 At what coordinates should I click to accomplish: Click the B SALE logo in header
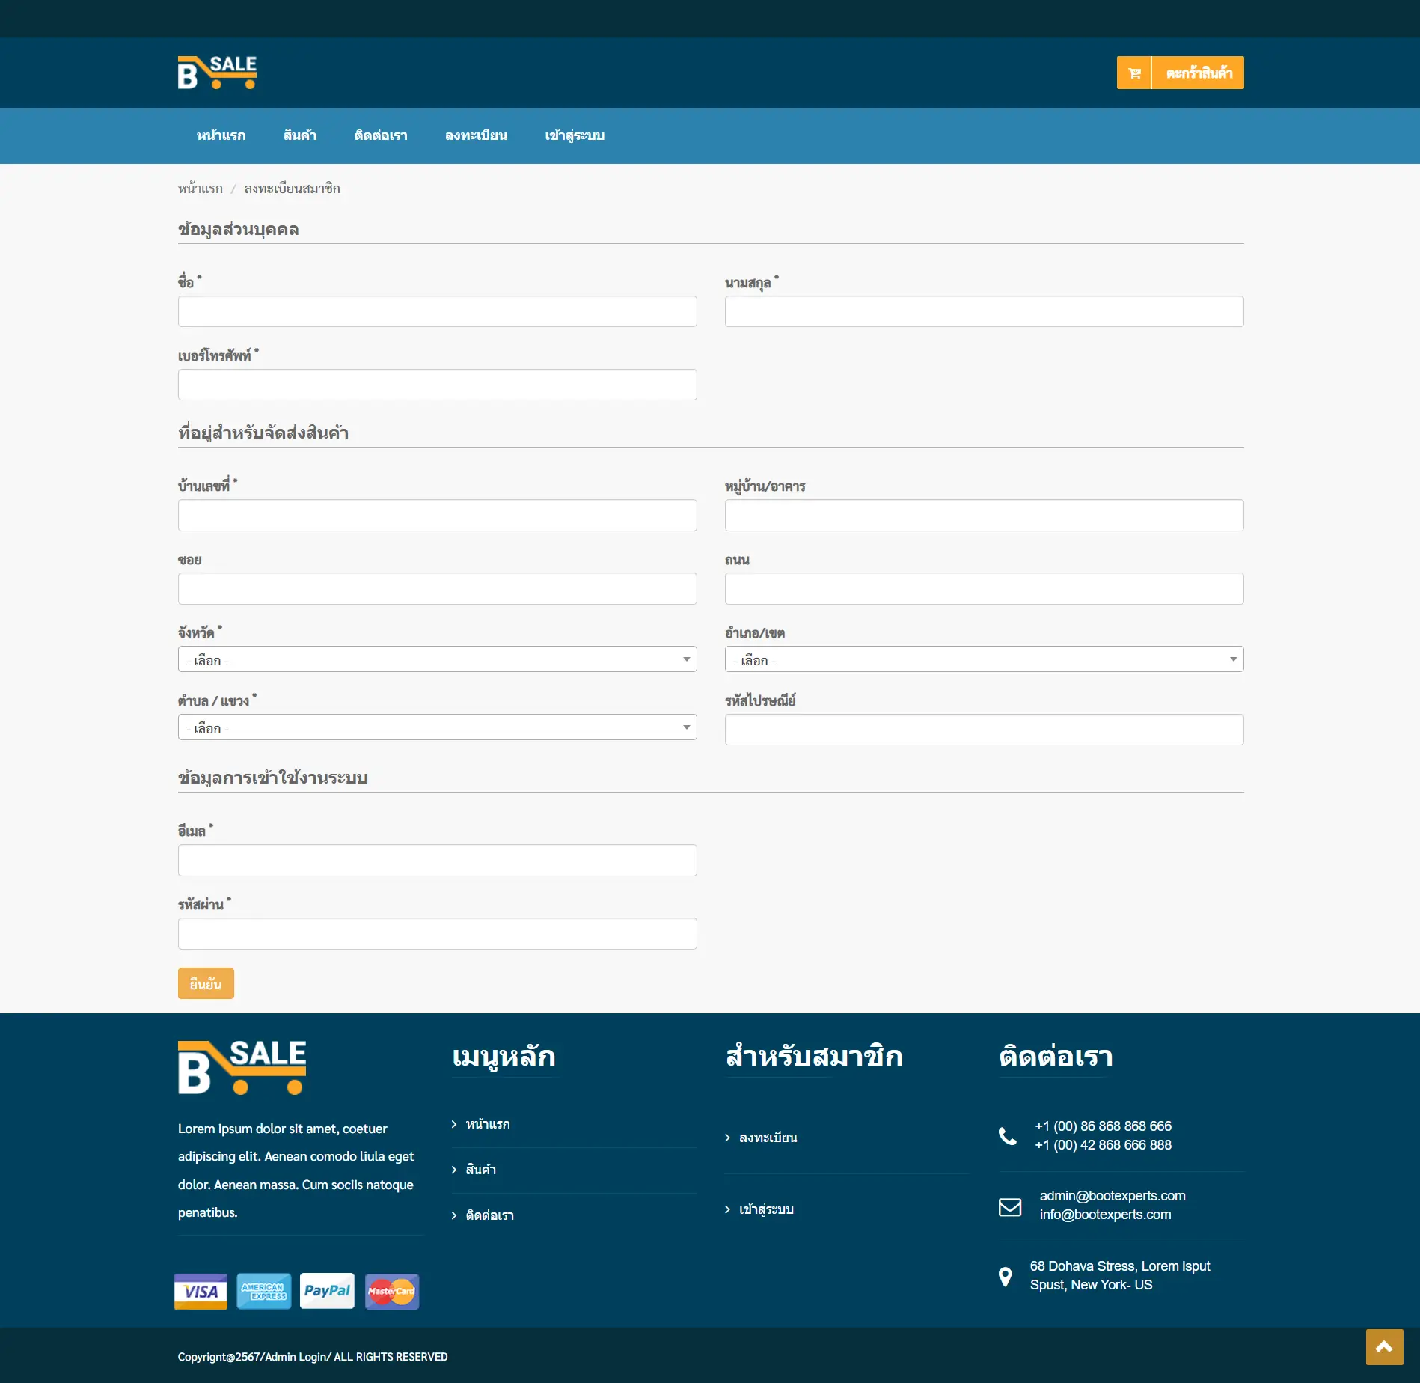click(x=216, y=72)
